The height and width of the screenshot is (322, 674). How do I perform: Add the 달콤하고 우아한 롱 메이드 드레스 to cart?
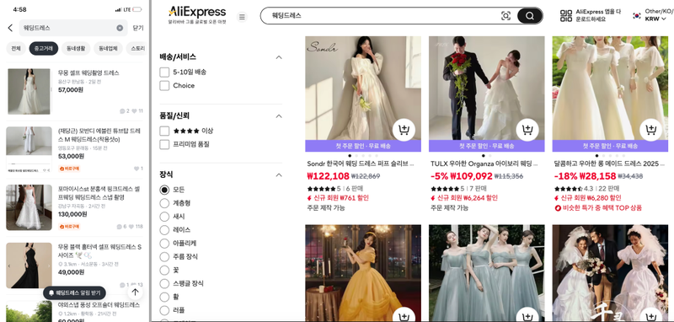point(650,130)
